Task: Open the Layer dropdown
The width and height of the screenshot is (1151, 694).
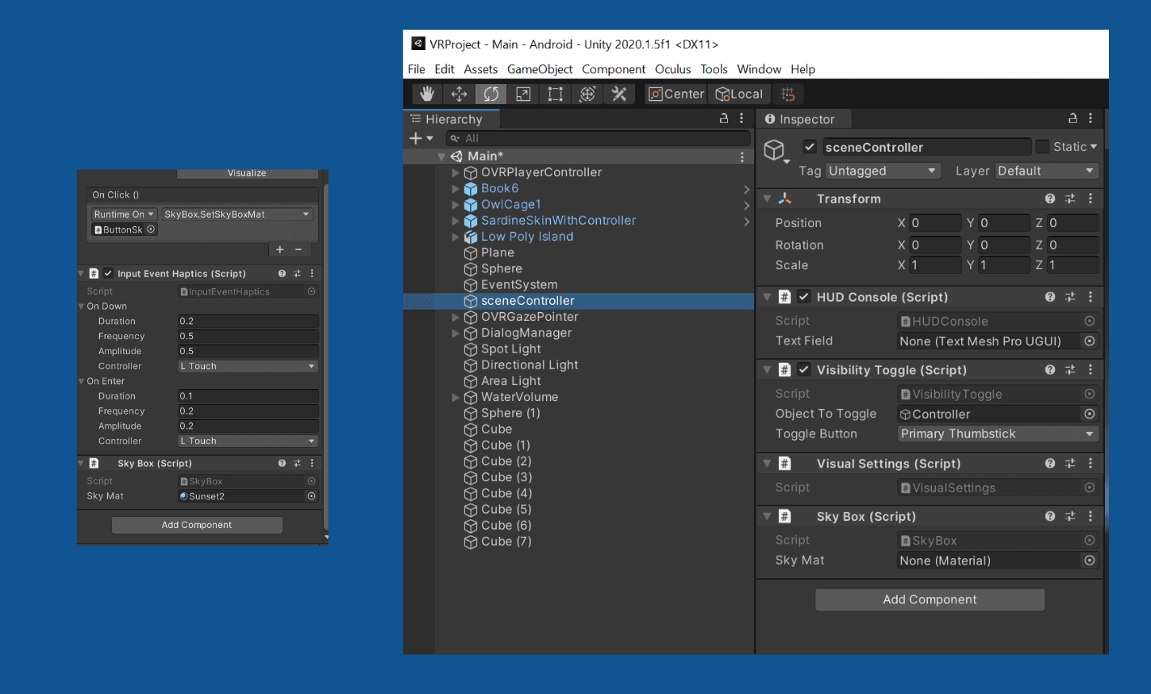Action: 1047,171
